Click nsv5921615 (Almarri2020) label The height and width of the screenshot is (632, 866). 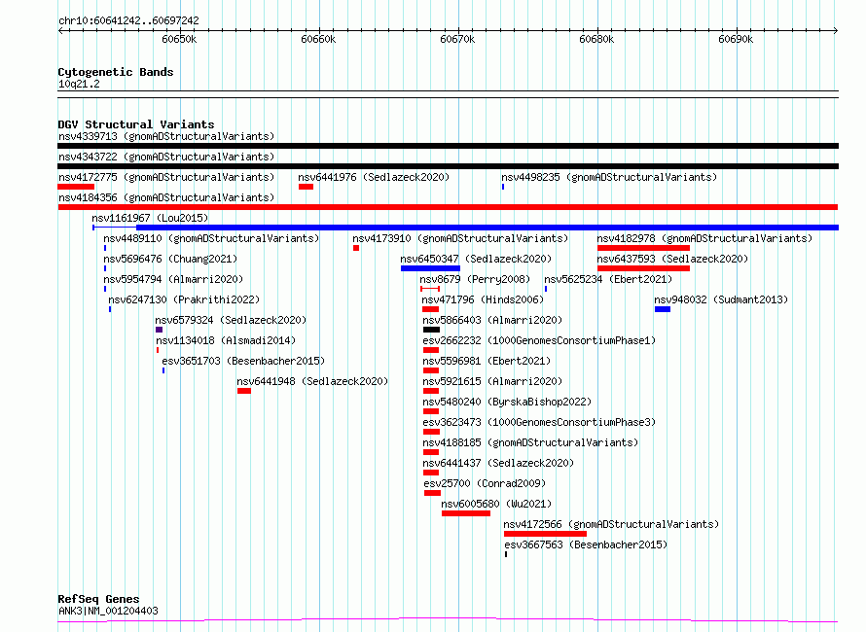click(492, 381)
